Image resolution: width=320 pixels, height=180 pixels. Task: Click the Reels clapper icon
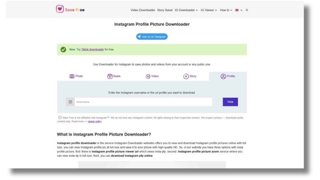110,76
